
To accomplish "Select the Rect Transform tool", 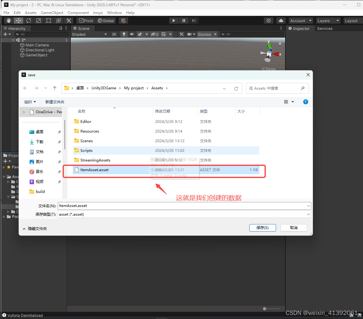I will [x=48, y=20].
